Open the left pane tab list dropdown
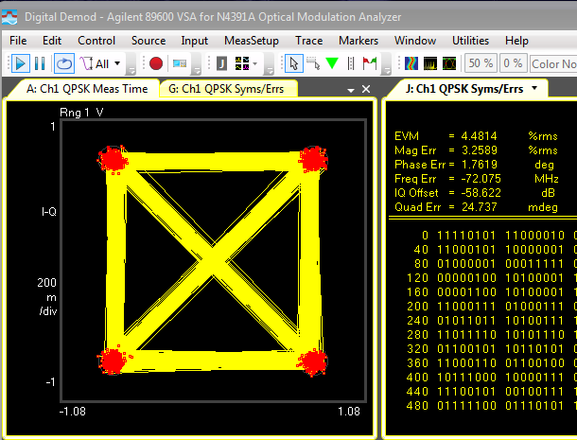The image size is (577, 440). [x=351, y=90]
